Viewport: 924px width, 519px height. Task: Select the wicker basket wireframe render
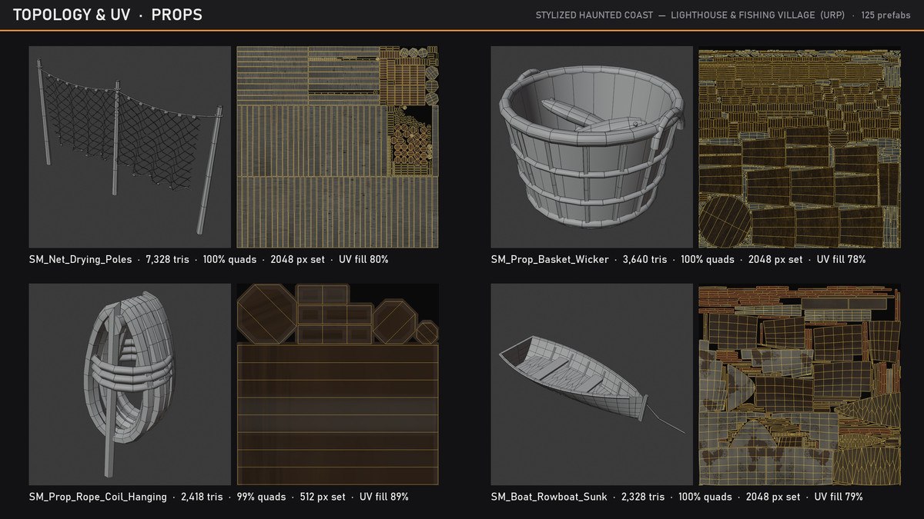coord(592,147)
